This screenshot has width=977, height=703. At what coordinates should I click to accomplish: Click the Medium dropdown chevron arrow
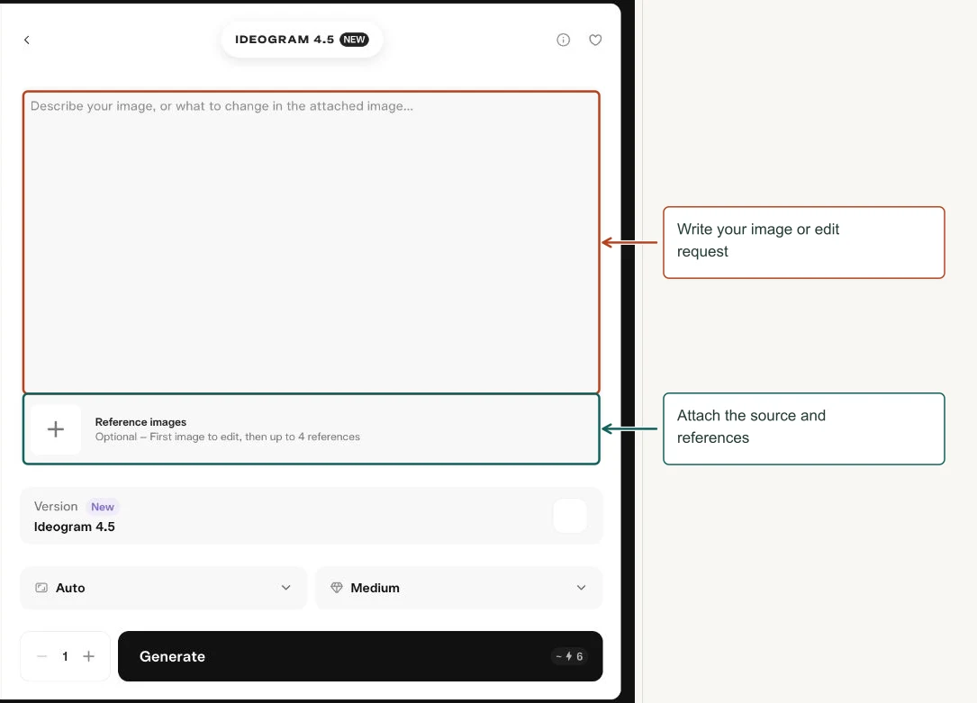(582, 588)
